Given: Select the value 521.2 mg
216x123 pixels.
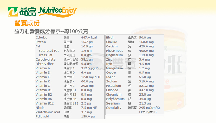Looking at the screenshot, I should click(147, 86).
